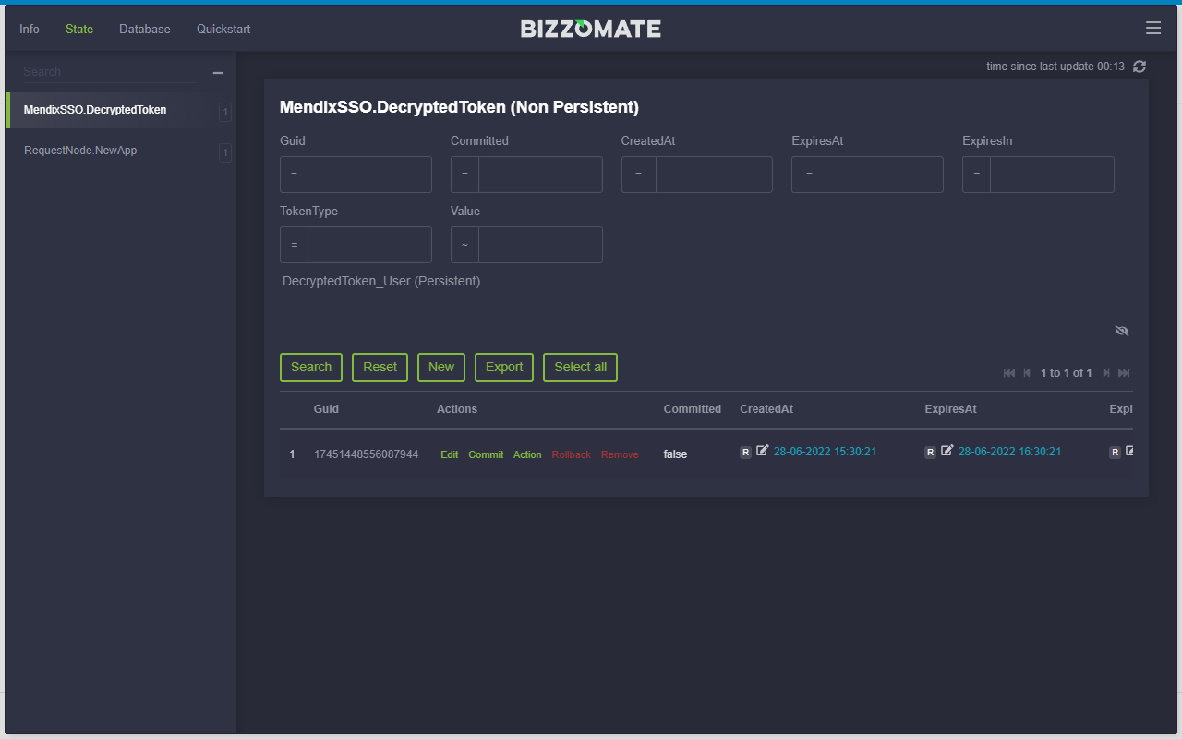Focus the sidebar Search box
This screenshot has width=1182, height=739.
click(111, 72)
